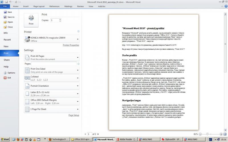Zoom in with the plus button
Image resolution: width=228 pixels, height=142 pixels.
point(221,134)
